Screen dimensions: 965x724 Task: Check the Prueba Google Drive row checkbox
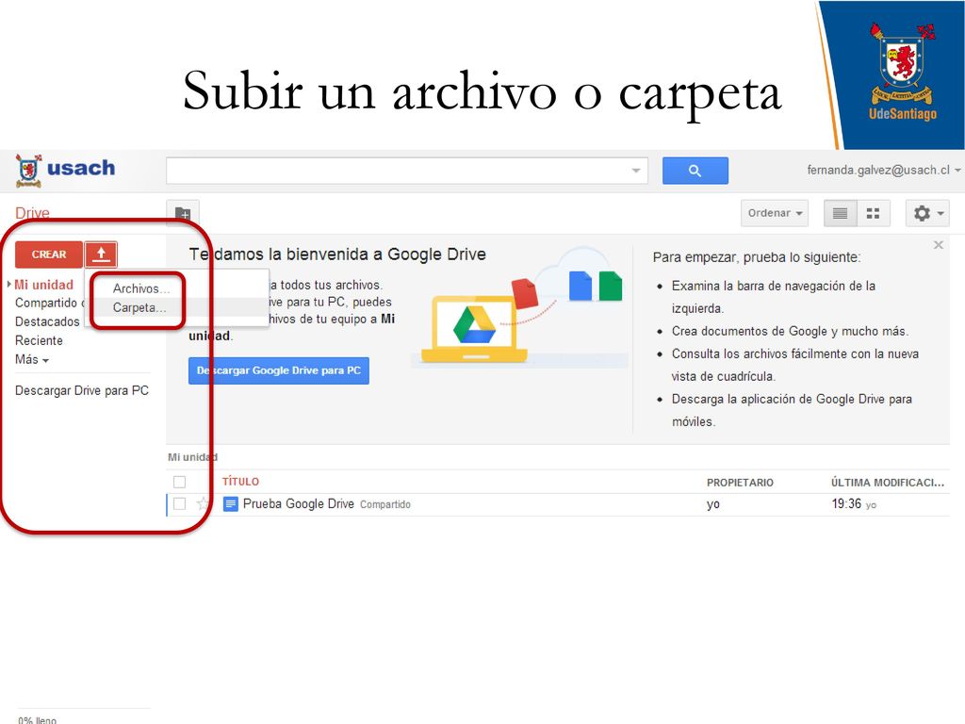click(x=179, y=503)
